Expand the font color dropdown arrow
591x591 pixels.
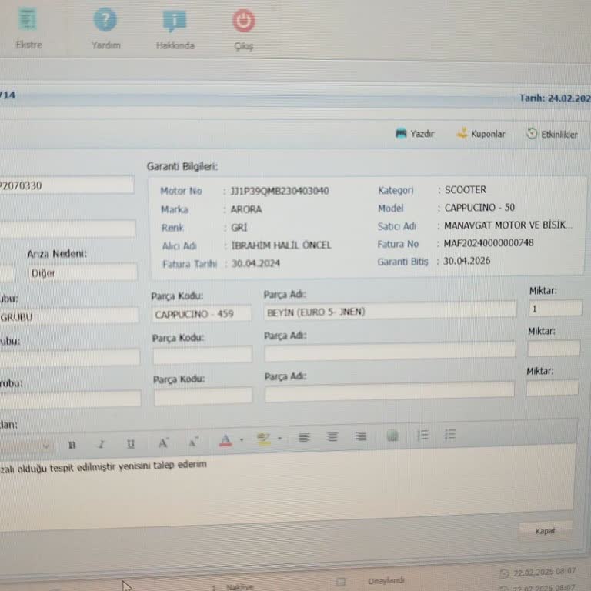tap(242, 440)
